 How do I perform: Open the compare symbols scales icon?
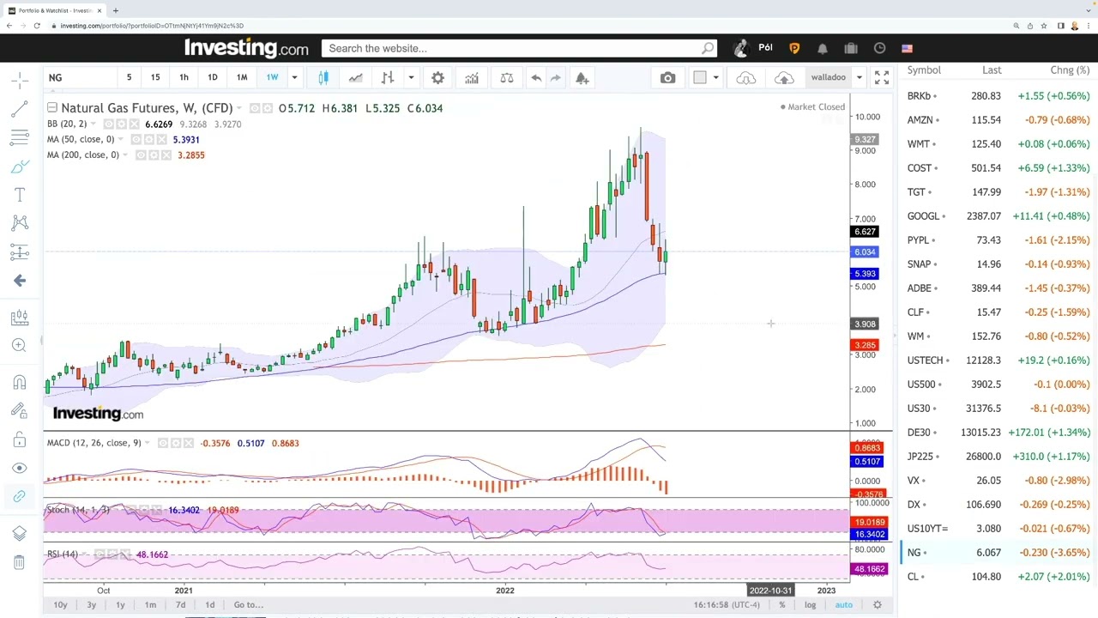tap(507, 78)
